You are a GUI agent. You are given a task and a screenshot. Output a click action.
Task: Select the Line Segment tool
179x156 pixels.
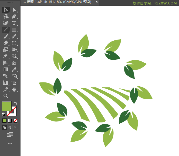pyautogui.click(x=6, y=30)
